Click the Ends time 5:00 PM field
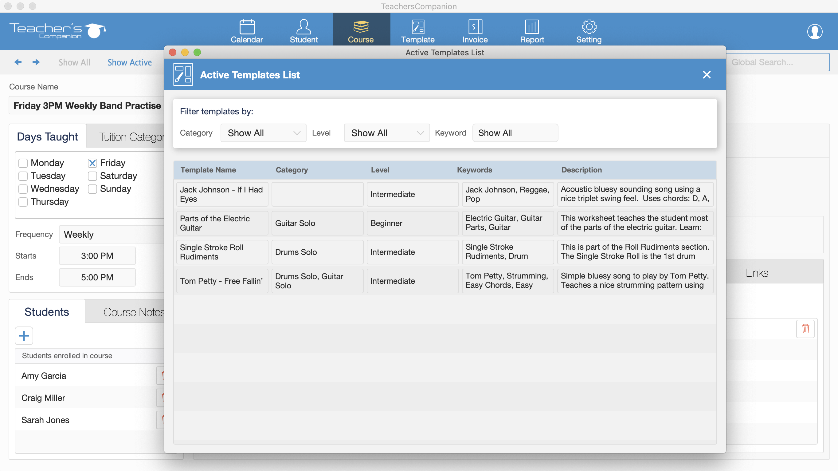Viewport: 838px width, 471px height. 97,277
